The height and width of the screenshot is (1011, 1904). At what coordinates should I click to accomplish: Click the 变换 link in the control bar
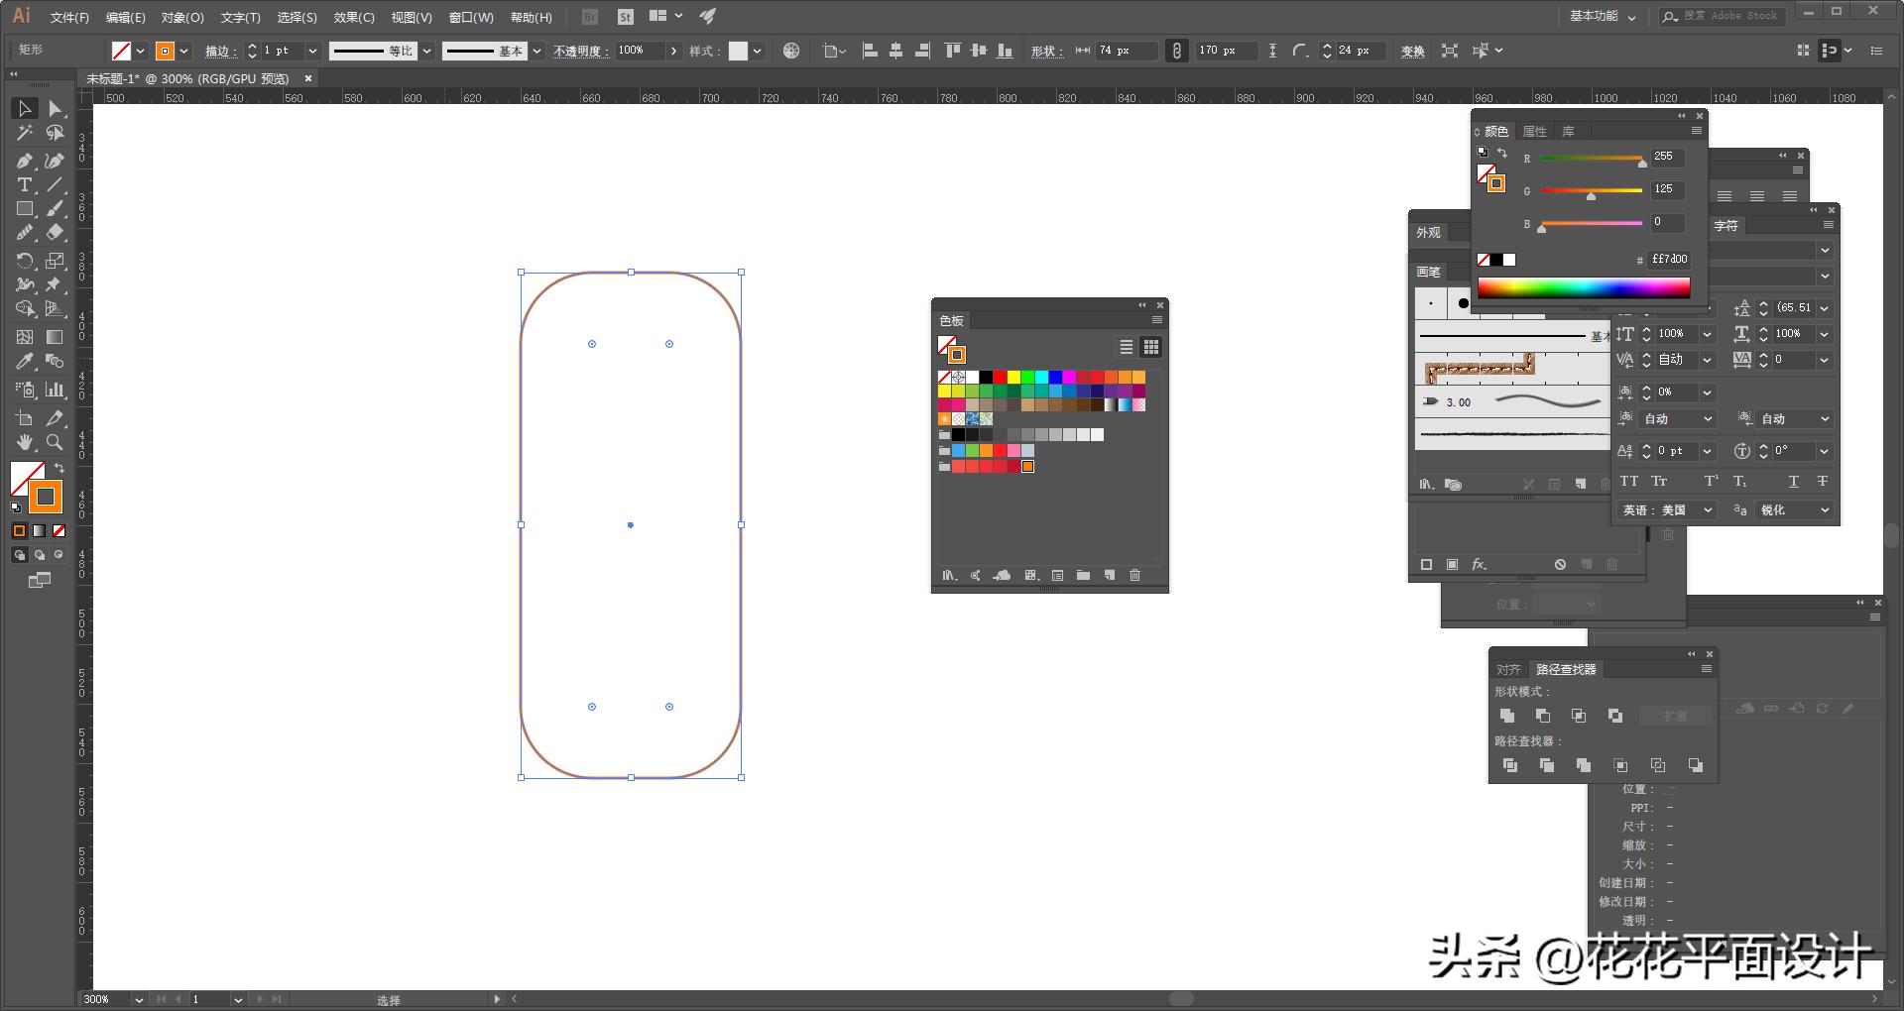(1412, 51)
